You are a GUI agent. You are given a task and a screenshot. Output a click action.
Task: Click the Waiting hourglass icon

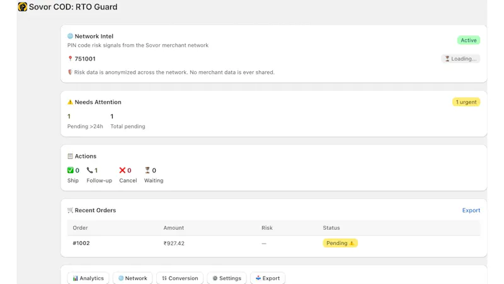(147, 170)
